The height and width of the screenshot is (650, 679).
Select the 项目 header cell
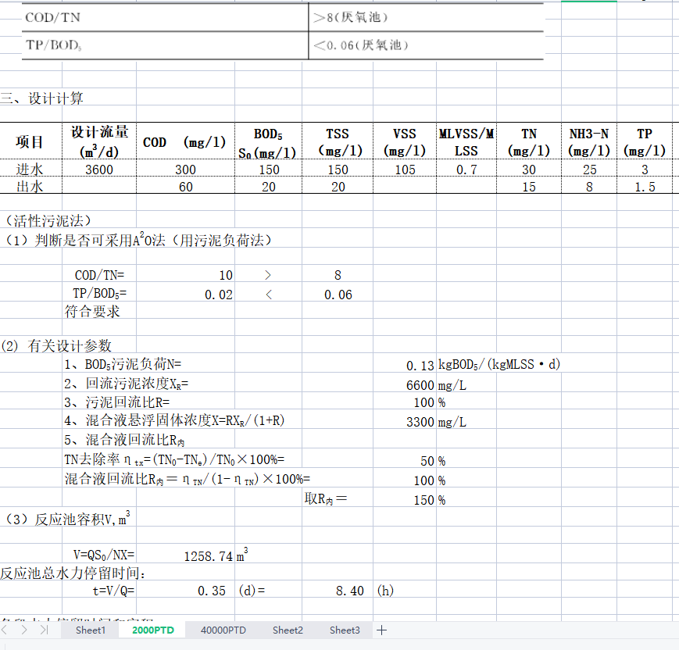(x=30, y=141)
